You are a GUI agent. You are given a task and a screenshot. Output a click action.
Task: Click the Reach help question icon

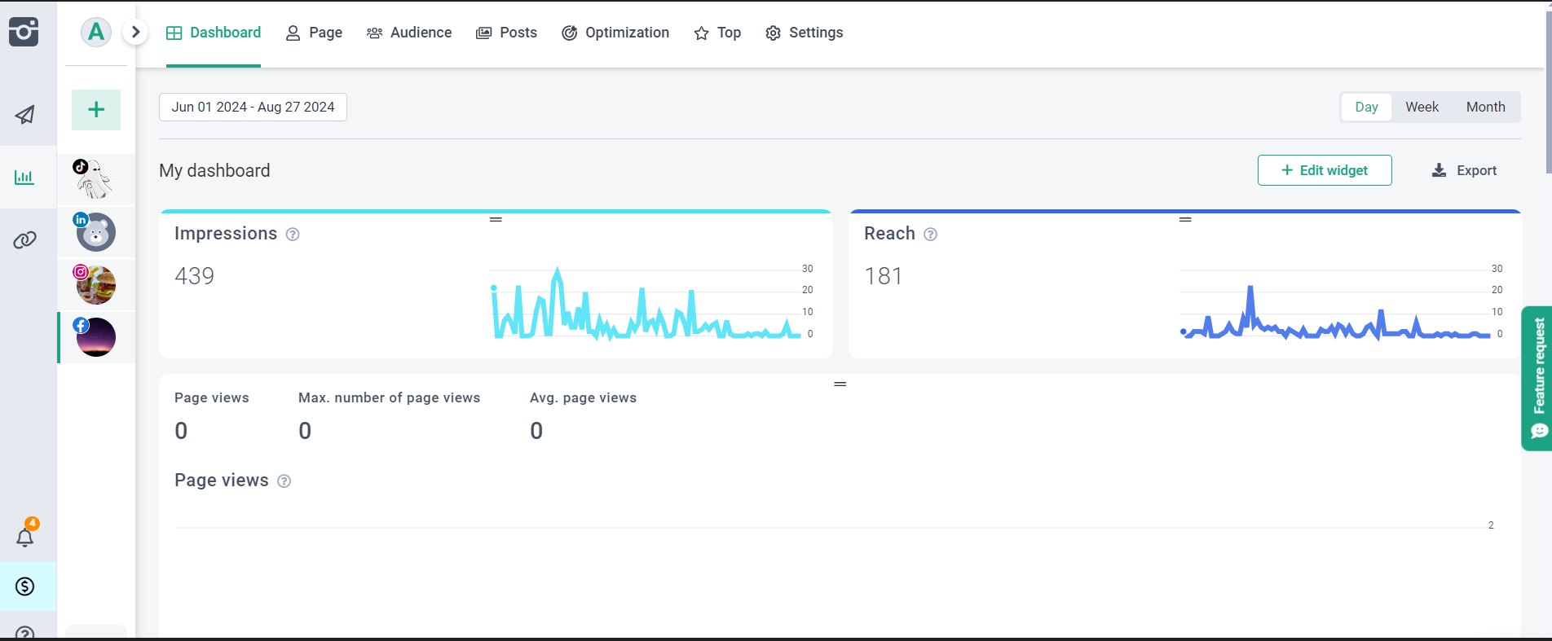pos(930,235)
